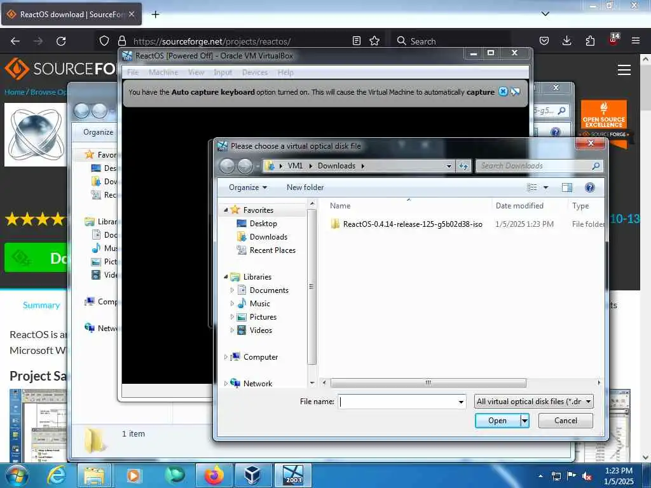Open VirtualBox File menu
Screen dimensions: 651x488
(132, 72)
